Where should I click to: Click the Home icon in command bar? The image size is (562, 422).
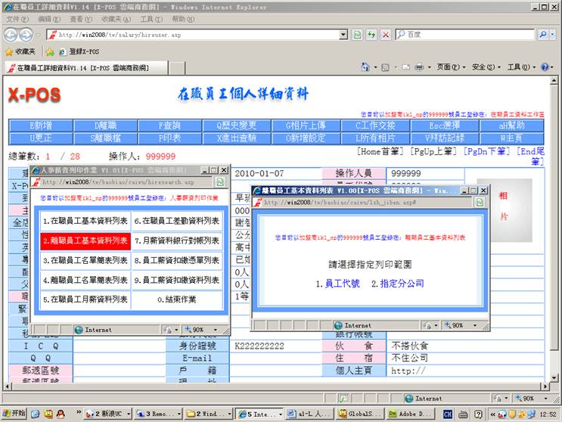click(x=365, y=67)
